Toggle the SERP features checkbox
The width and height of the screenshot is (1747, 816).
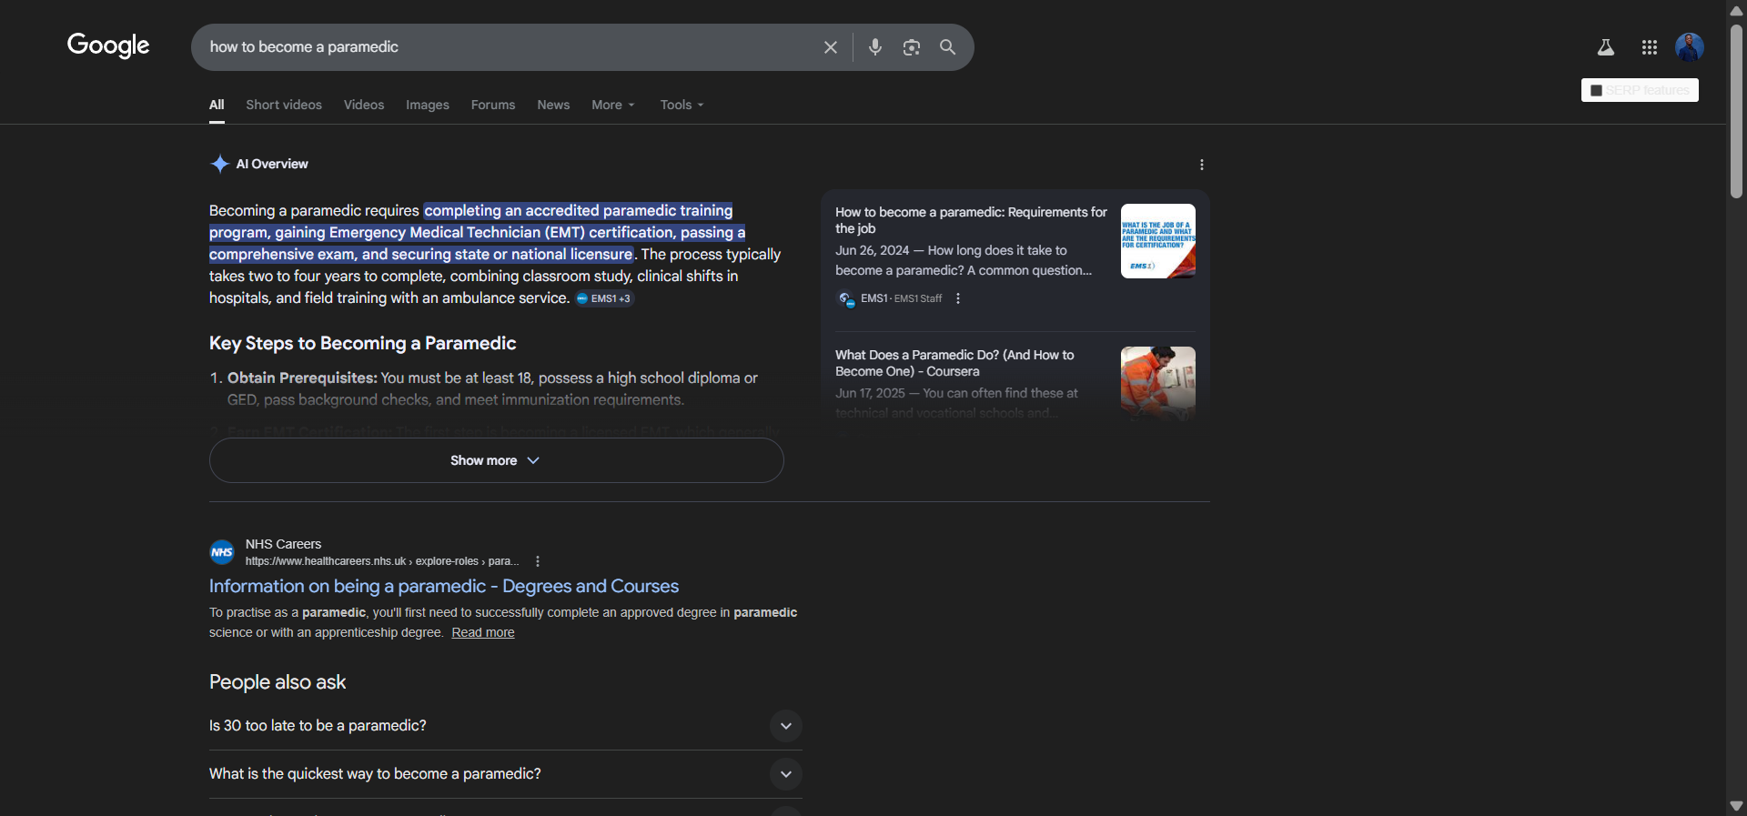pyautogui.click(x=1596, y=90)
